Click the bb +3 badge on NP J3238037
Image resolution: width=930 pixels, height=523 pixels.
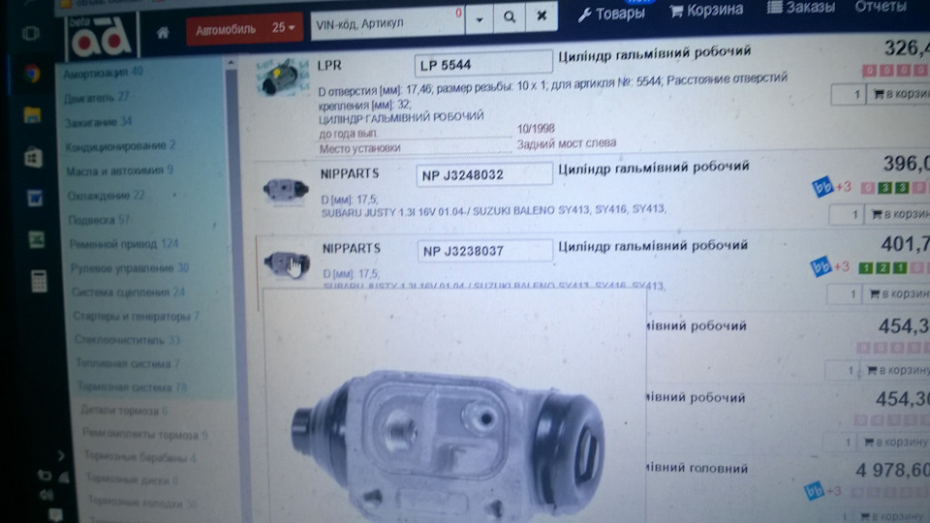[830, 267]
